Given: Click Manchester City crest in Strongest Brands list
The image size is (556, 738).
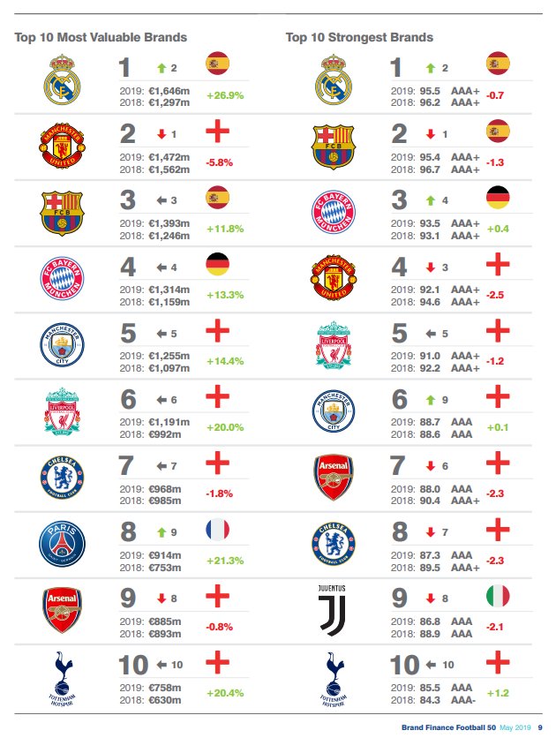Looking at the screenshot, I should pyautogui.click(x=333, y=412).
